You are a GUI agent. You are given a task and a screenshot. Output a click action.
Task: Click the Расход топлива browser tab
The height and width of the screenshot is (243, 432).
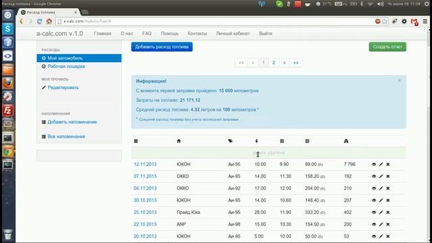pos(49,12)
